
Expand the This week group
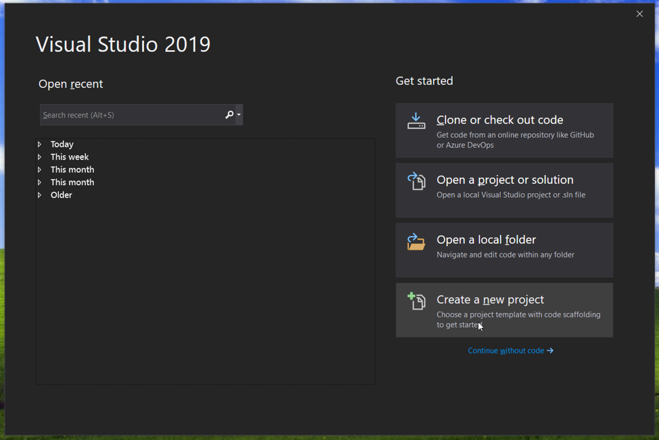[41, 157]
